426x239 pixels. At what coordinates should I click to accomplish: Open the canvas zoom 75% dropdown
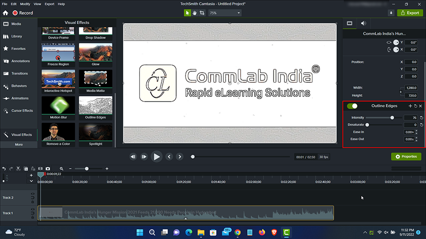coord(225,13)
